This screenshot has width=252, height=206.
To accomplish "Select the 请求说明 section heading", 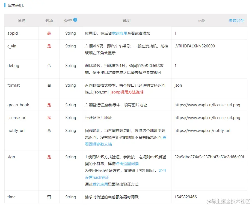I will [16, 5].
